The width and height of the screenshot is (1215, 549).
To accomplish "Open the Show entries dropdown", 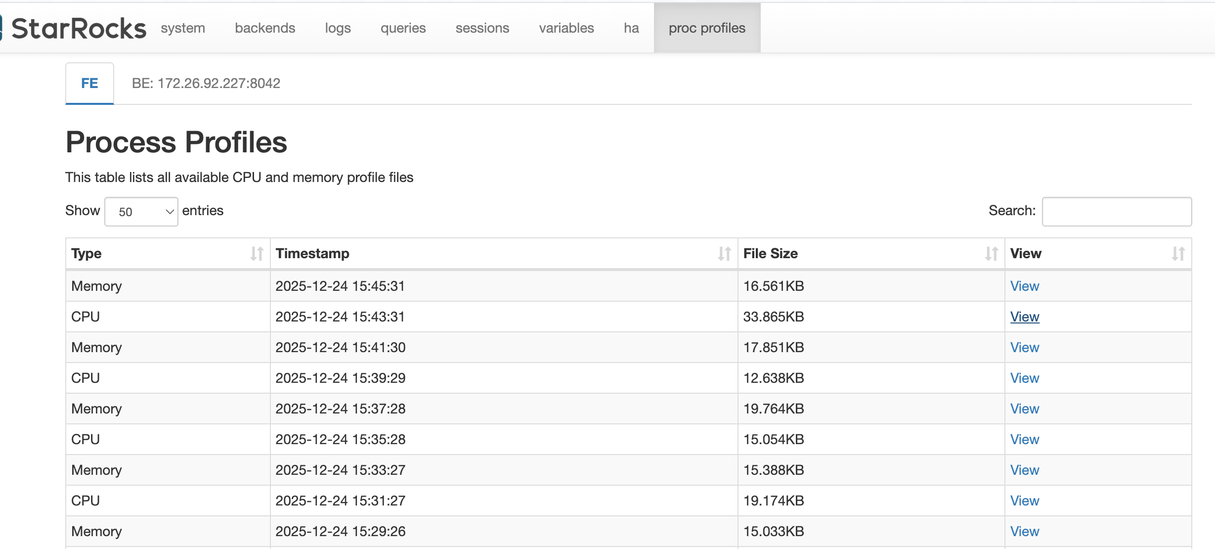I will click(141, 211).
